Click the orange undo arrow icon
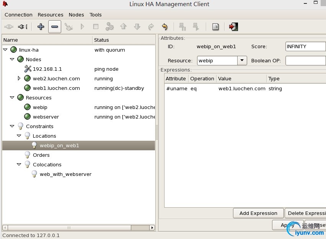326x239 pixels. tap(165, 27)
